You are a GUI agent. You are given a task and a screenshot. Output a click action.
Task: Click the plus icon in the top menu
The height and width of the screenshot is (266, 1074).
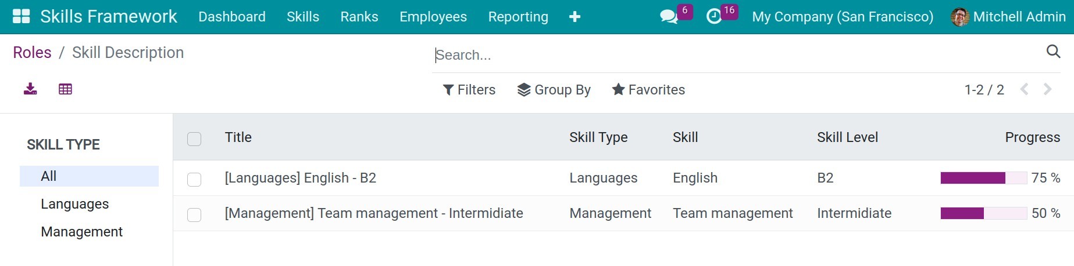pos(575,17)
